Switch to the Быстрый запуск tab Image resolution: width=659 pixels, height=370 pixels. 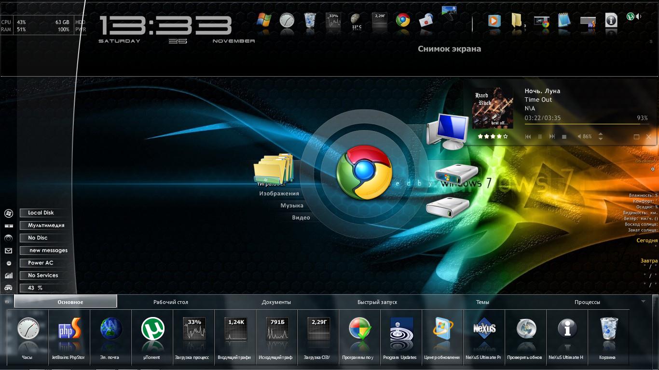tap(377, 302)
